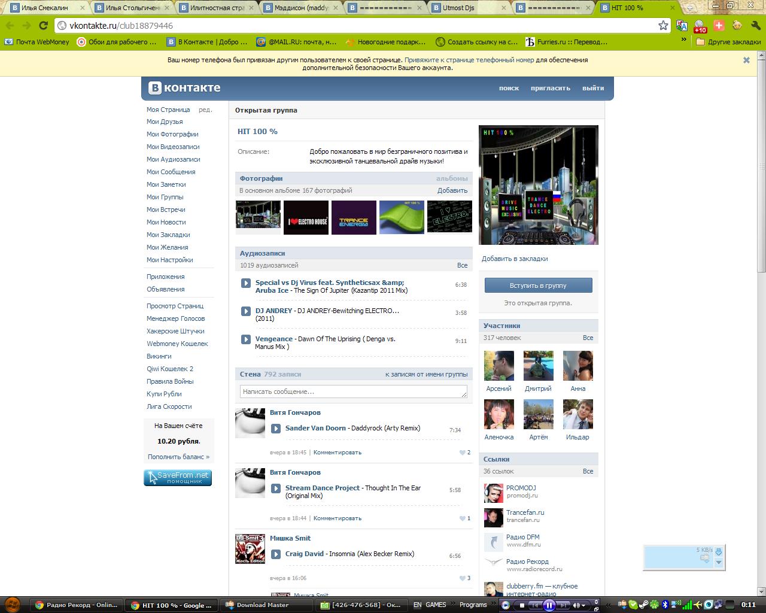Click поиск in the header
The width and height of the screenshot is (766, 613).
click(x=509, y=88)
